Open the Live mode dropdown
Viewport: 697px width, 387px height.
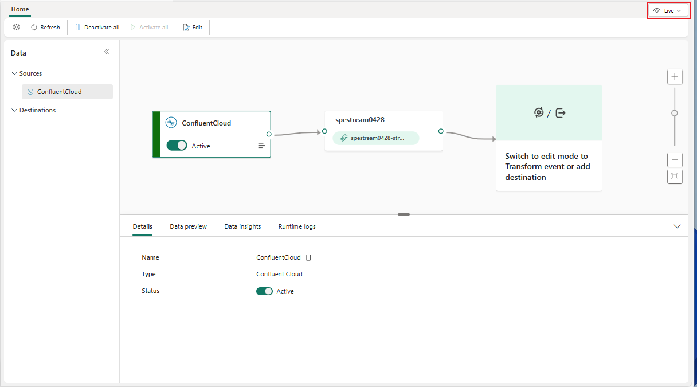668,10
